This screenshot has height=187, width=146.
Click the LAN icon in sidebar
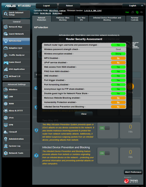[5, 97]
